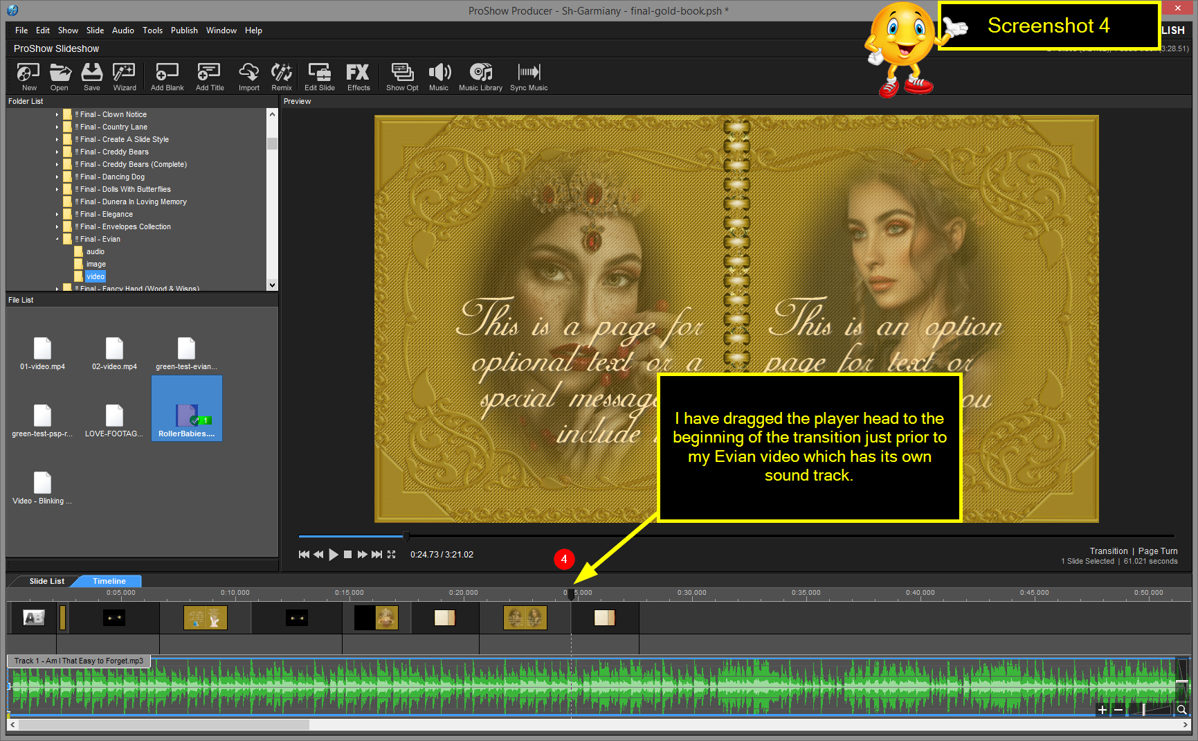
Task: Open the FX Effects tool
Action: (x=358, y=76)
